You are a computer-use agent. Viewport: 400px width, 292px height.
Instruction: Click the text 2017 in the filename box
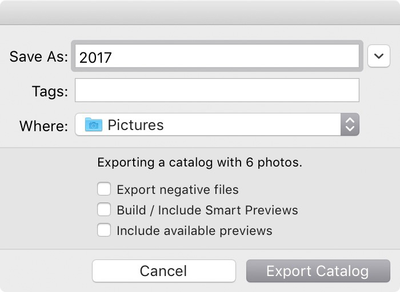[95, 58]
